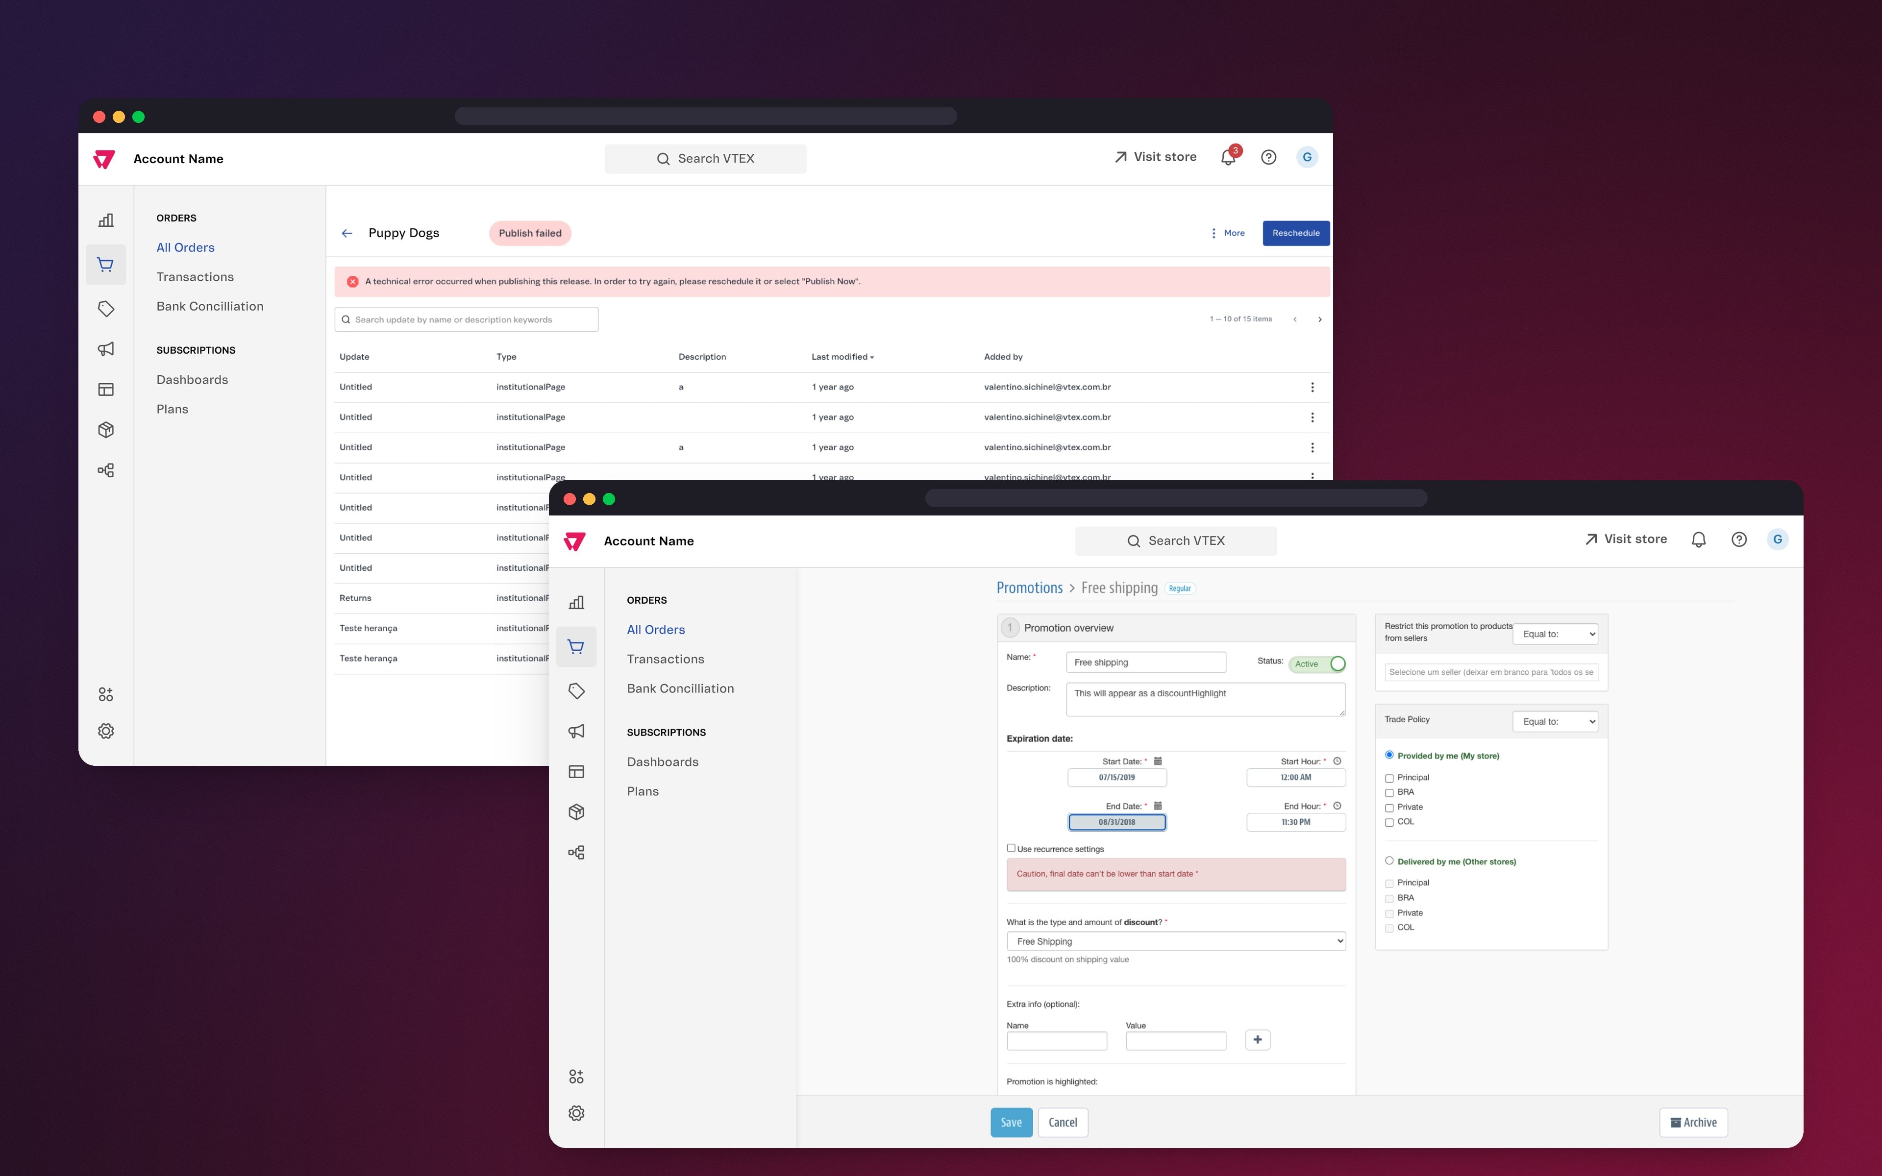1882x1176 pixels.
Task: Open layout icon in Promotions window sidebar
Action: pyautogui.click(x=576, y=772)
